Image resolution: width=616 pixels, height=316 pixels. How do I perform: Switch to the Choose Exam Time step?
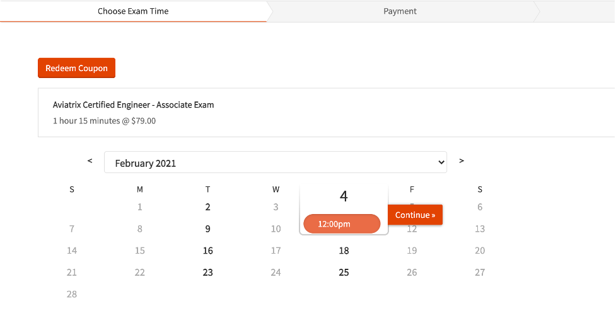133,11
